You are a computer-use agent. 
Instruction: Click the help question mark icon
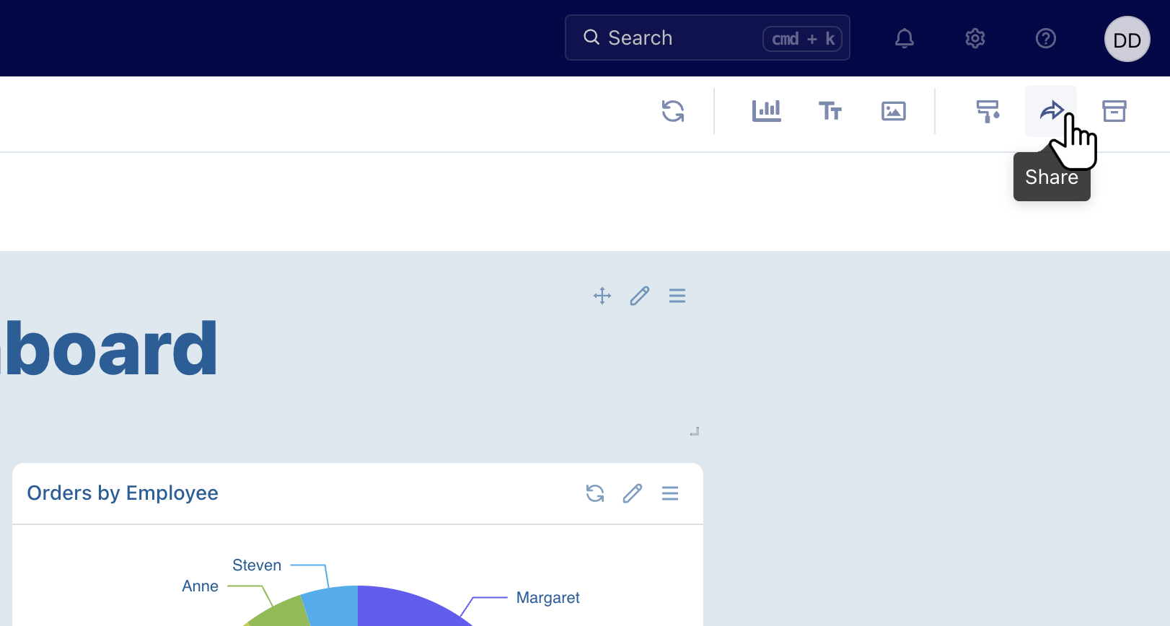click(1045, 38)
